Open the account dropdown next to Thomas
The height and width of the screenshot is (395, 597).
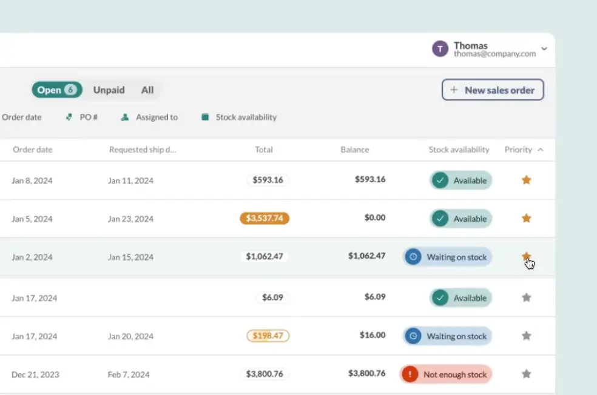544,49
